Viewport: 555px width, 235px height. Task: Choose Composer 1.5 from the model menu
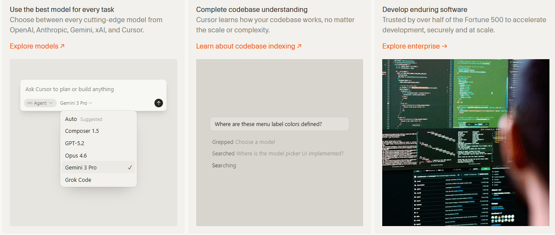pyautogui.click(x=82, y=131)
